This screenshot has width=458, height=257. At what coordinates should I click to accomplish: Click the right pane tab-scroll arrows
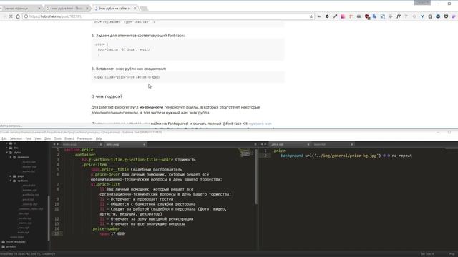pos(263,144)
